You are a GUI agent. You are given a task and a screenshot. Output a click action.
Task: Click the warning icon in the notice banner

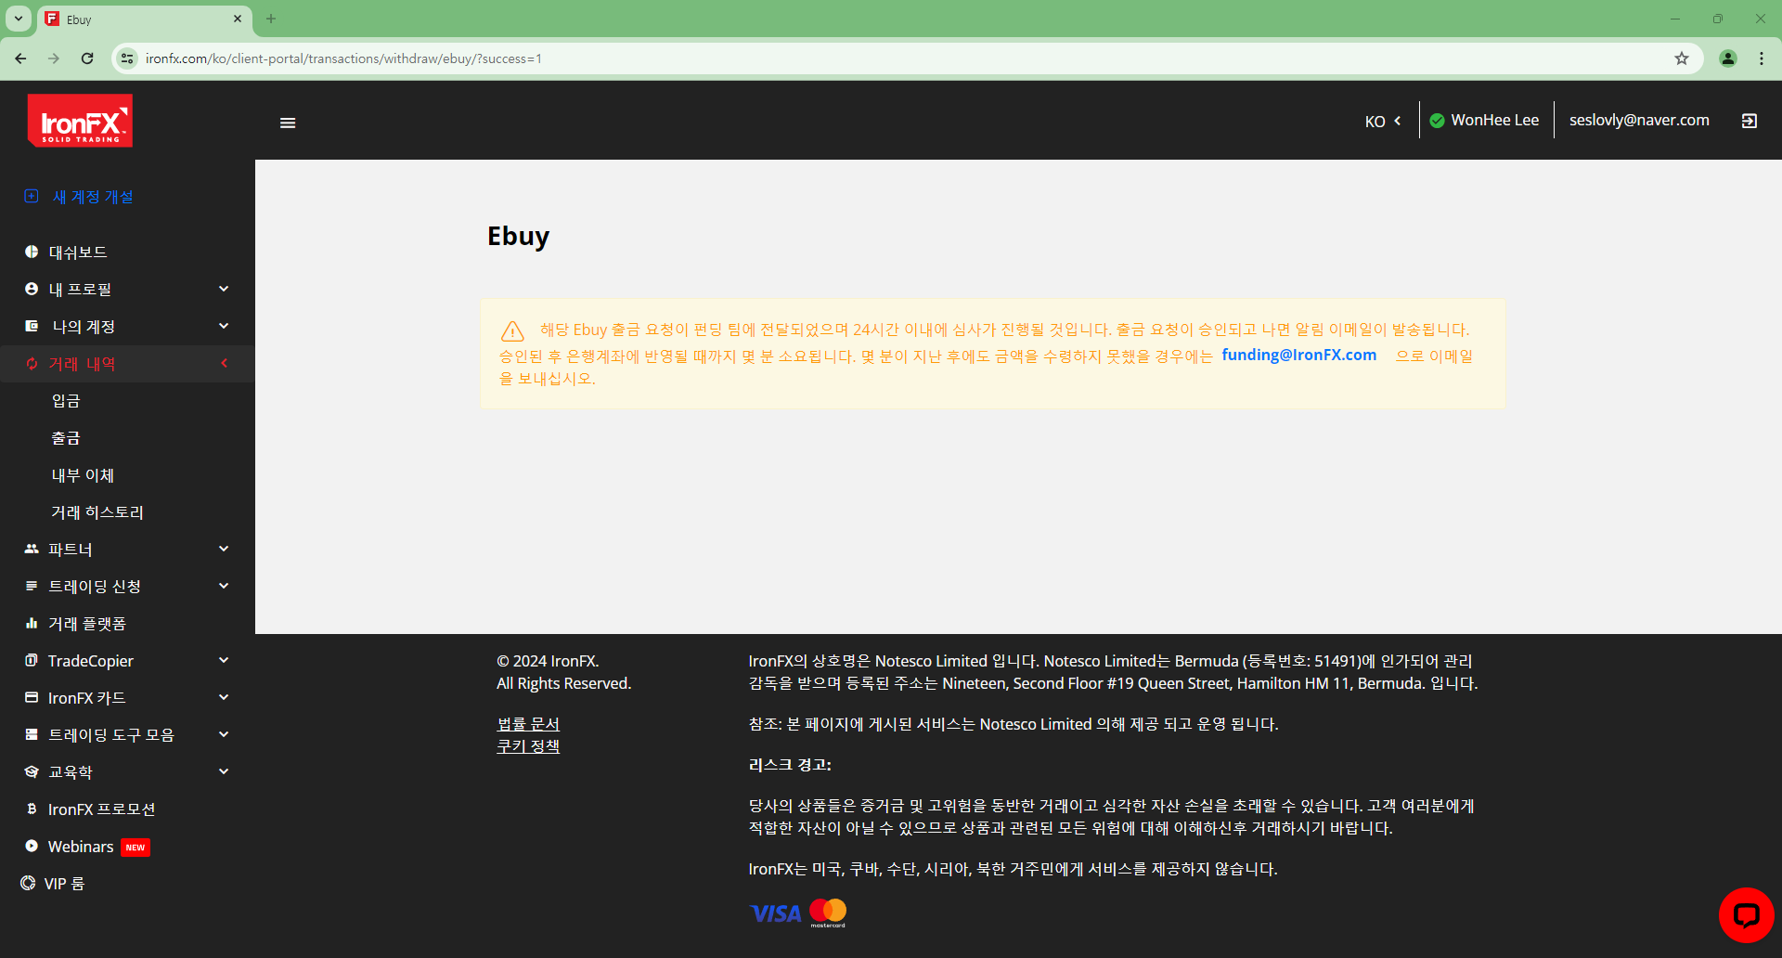click(511, 330)
